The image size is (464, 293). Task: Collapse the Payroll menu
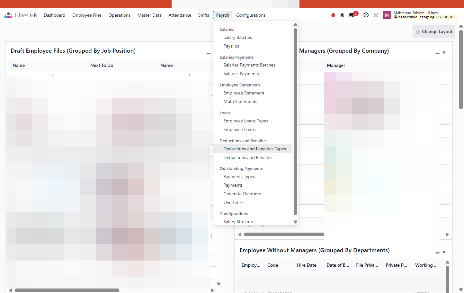[223, 15]
